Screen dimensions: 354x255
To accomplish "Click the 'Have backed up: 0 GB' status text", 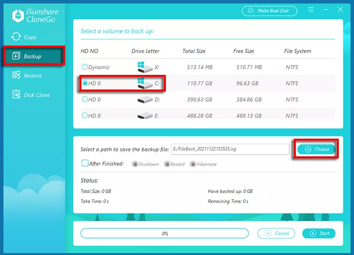I will (230, 191).
